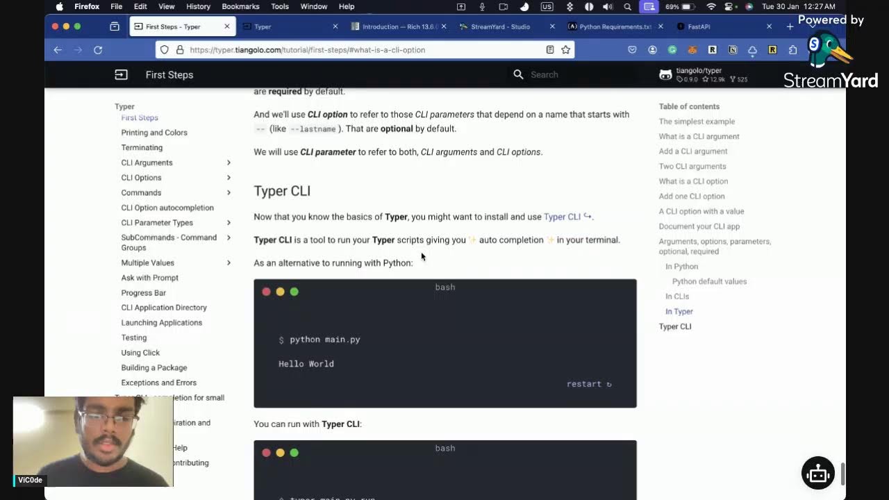Click the browser forward arrow
Image resolution: width=889 pixels, height=500 pixels.
(x=78, y=50)
